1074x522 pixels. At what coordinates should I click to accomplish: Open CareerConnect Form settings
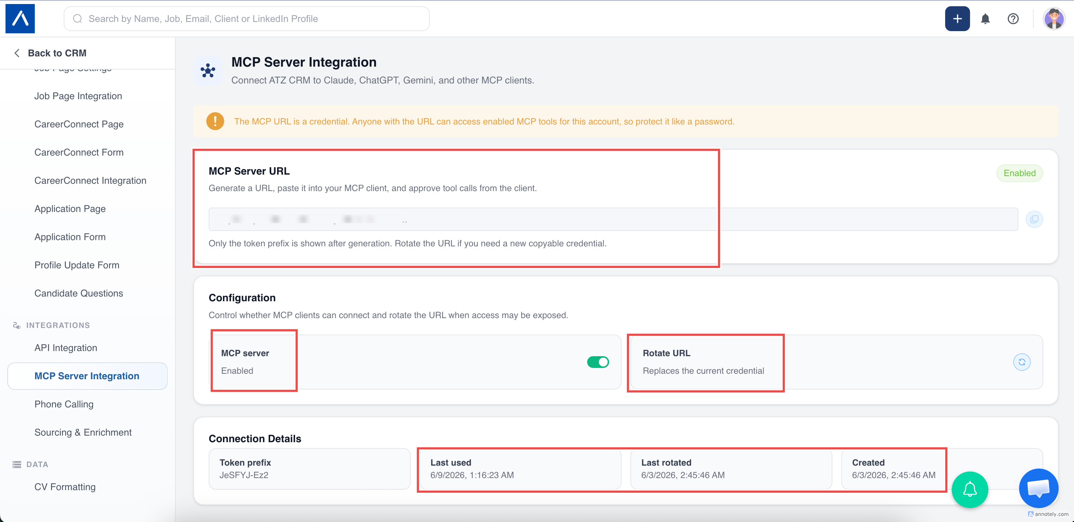(x=79, y=152)
